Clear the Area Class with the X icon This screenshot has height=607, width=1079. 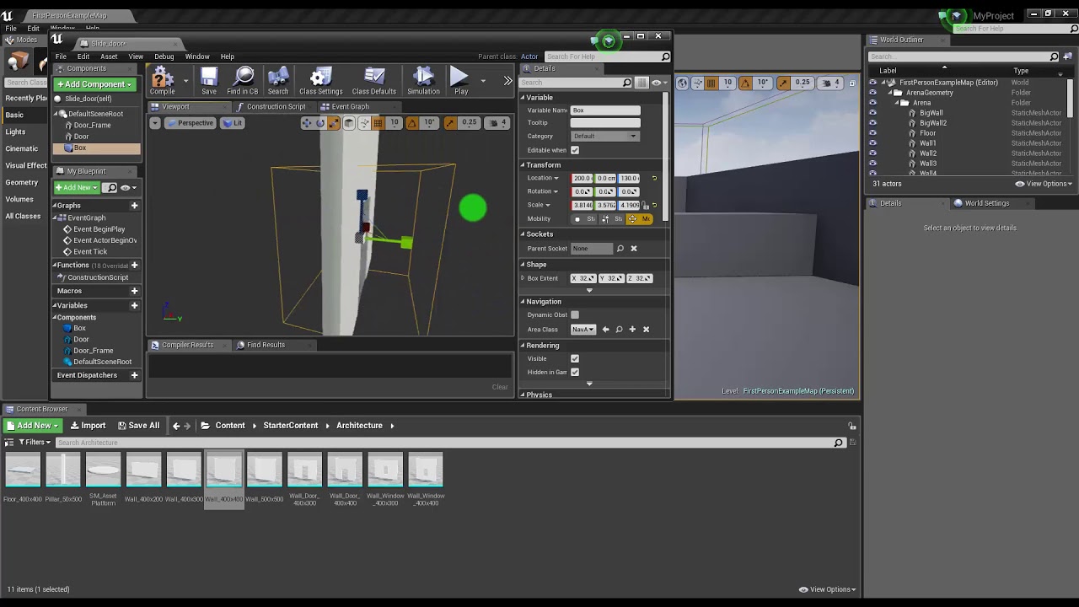click(x=646, y=330)
